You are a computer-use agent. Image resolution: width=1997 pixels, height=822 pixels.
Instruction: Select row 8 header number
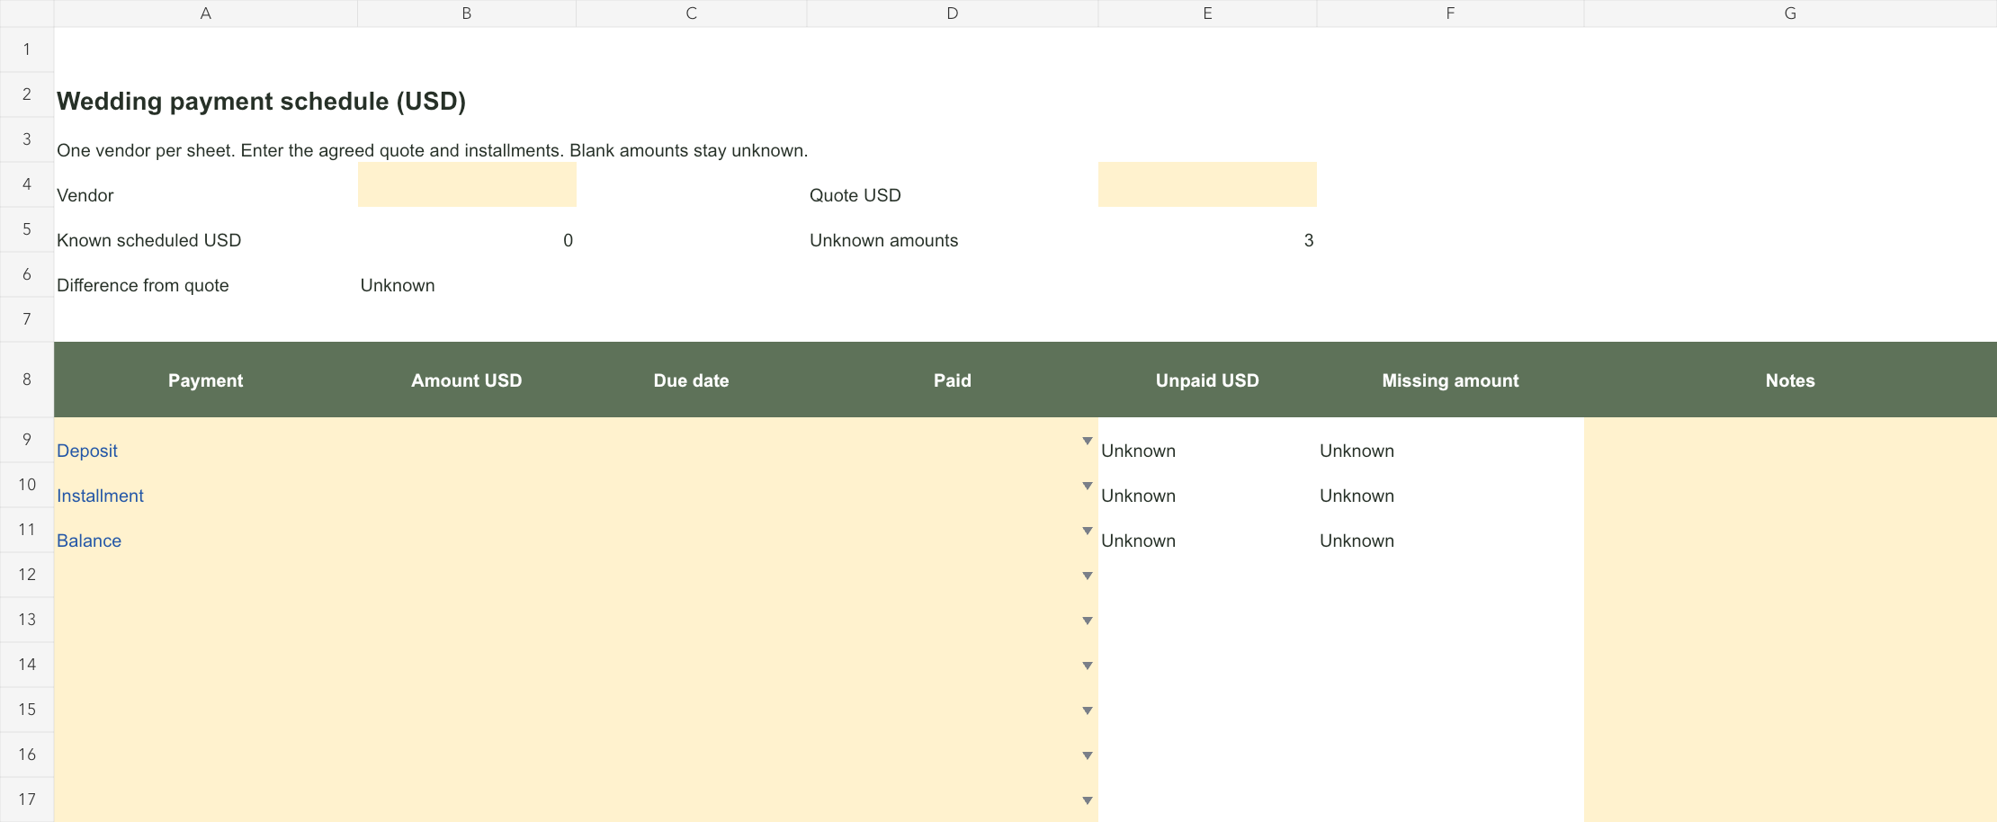click(27, 380)
